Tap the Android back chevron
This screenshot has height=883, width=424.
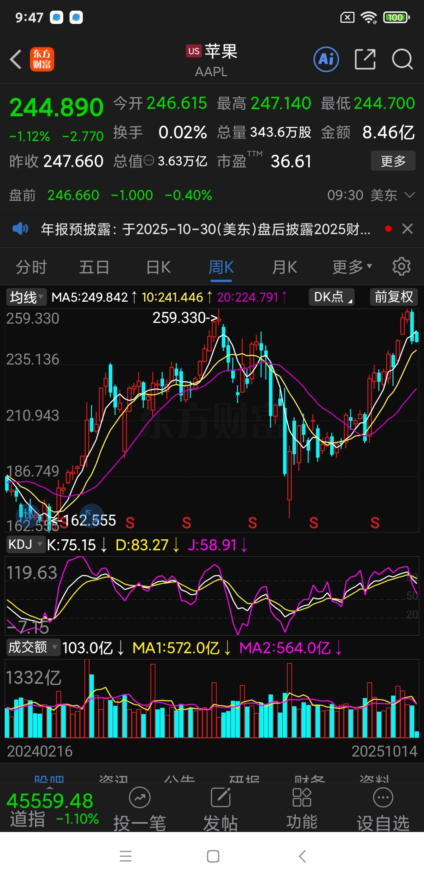(x=302, y=856)
